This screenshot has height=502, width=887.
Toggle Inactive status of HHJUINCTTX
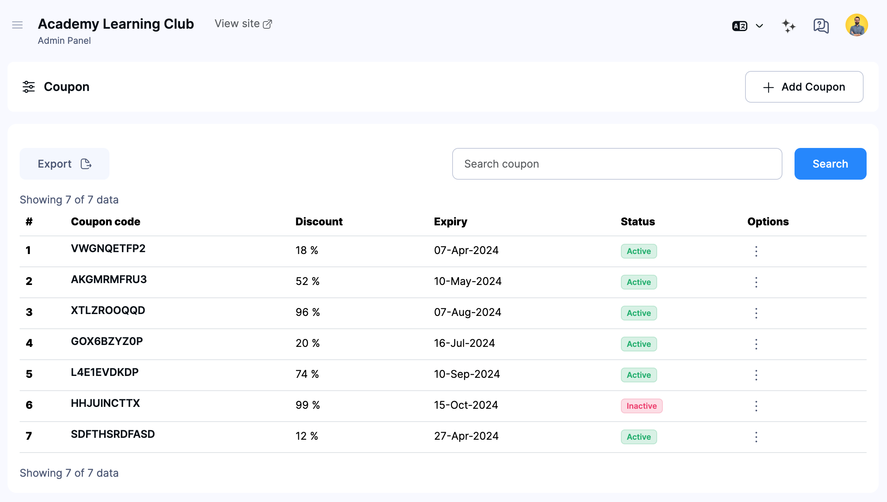click(x=642, y=406)
